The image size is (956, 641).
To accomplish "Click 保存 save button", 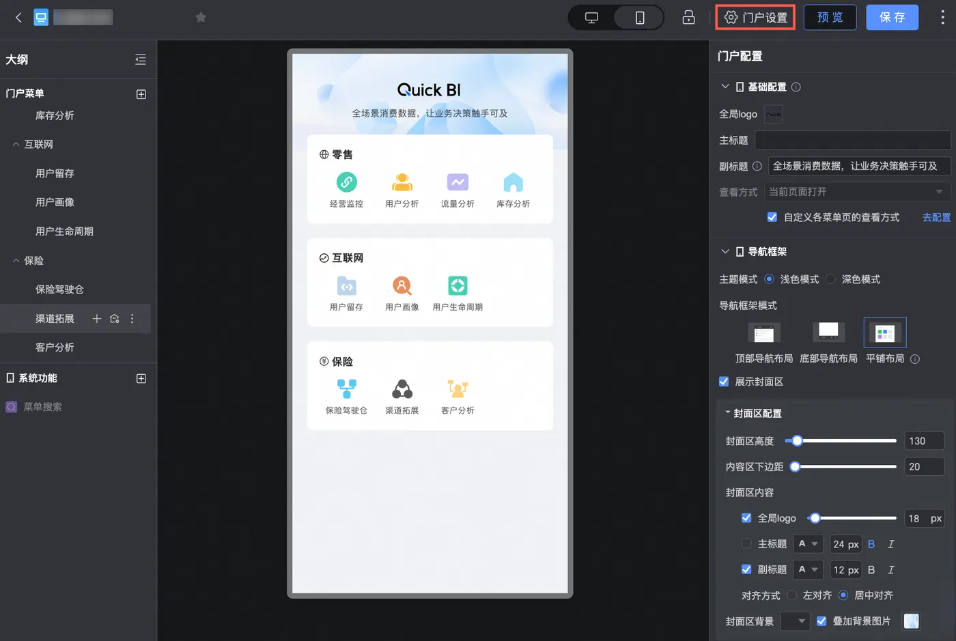I will click(x=892, y=18).
